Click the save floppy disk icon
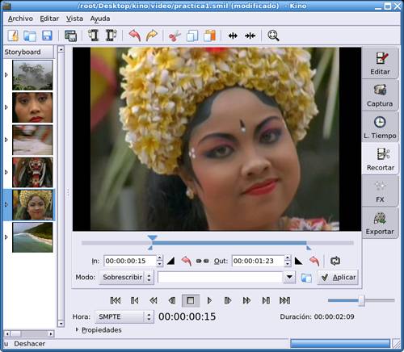The width and height of the screenshot is (404, 352). click(x=47, y=36)
